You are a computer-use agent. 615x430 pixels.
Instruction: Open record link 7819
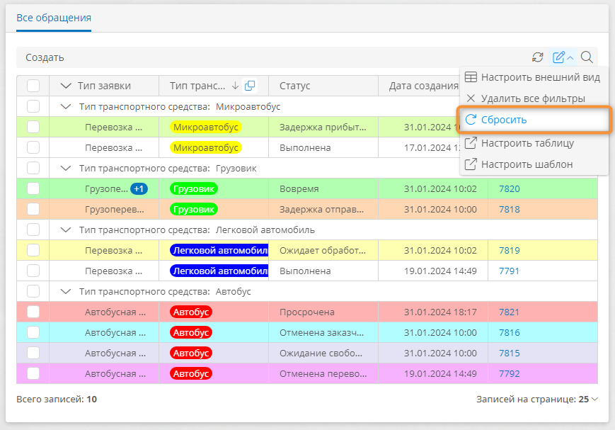pyautogui.click(x=509, y=250)
